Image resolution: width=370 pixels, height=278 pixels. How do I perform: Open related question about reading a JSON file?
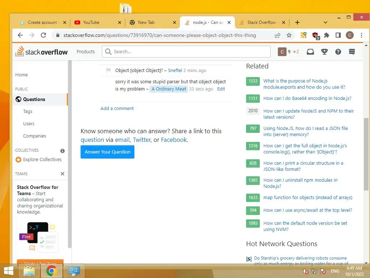tap(306, 131)
